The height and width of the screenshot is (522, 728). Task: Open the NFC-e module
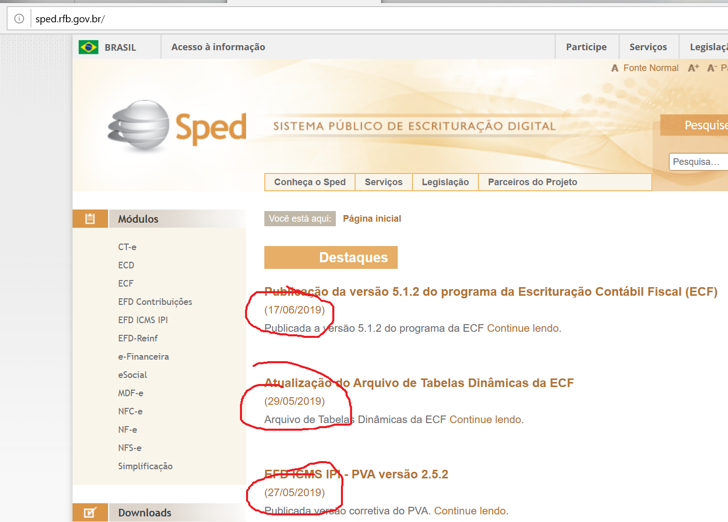pos(130,411)
